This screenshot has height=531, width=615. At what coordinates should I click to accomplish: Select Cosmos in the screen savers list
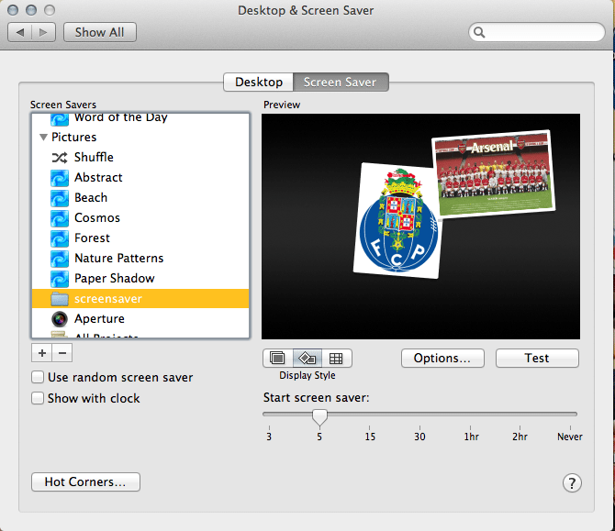click(x=140, y=218)
